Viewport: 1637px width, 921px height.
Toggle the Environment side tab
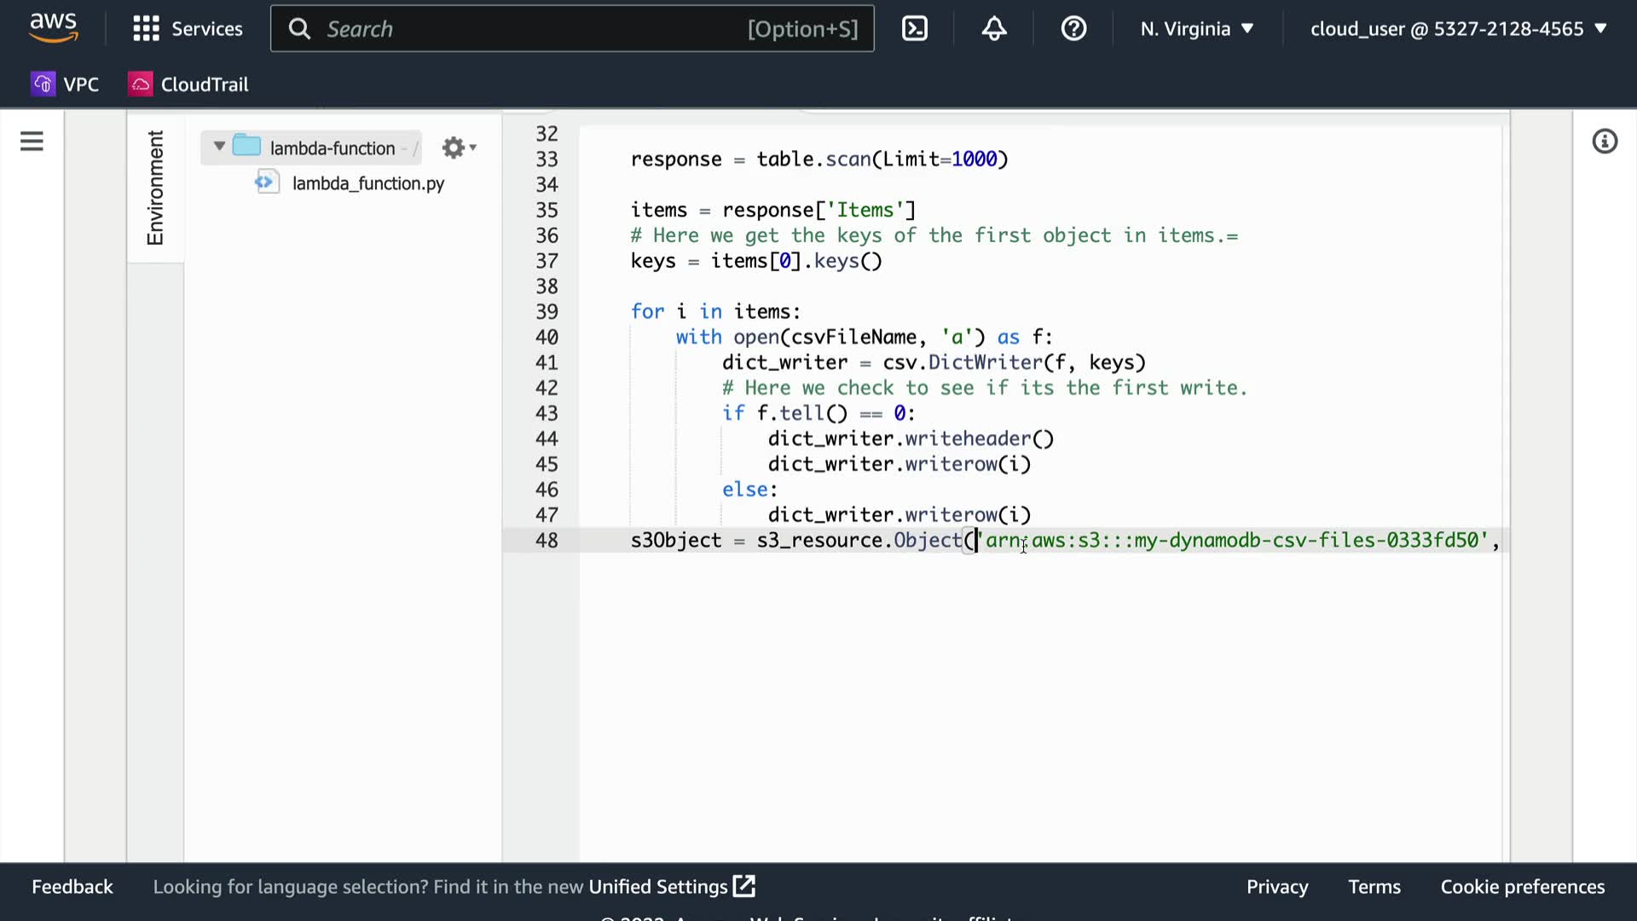(x=155, y=188)
